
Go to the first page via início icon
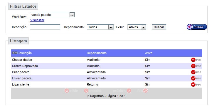point(67,91)
